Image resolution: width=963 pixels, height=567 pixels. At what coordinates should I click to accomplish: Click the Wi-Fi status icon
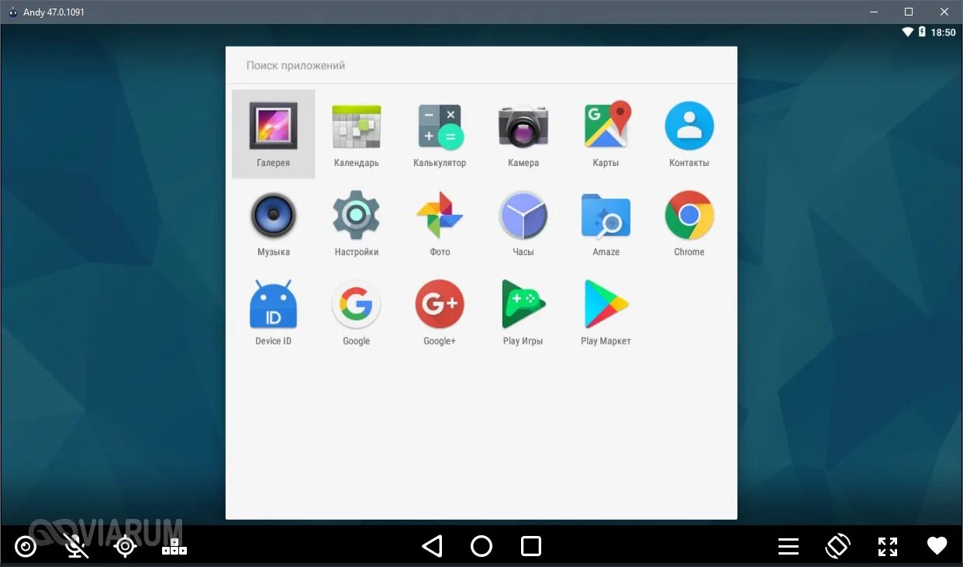(907, 33)
